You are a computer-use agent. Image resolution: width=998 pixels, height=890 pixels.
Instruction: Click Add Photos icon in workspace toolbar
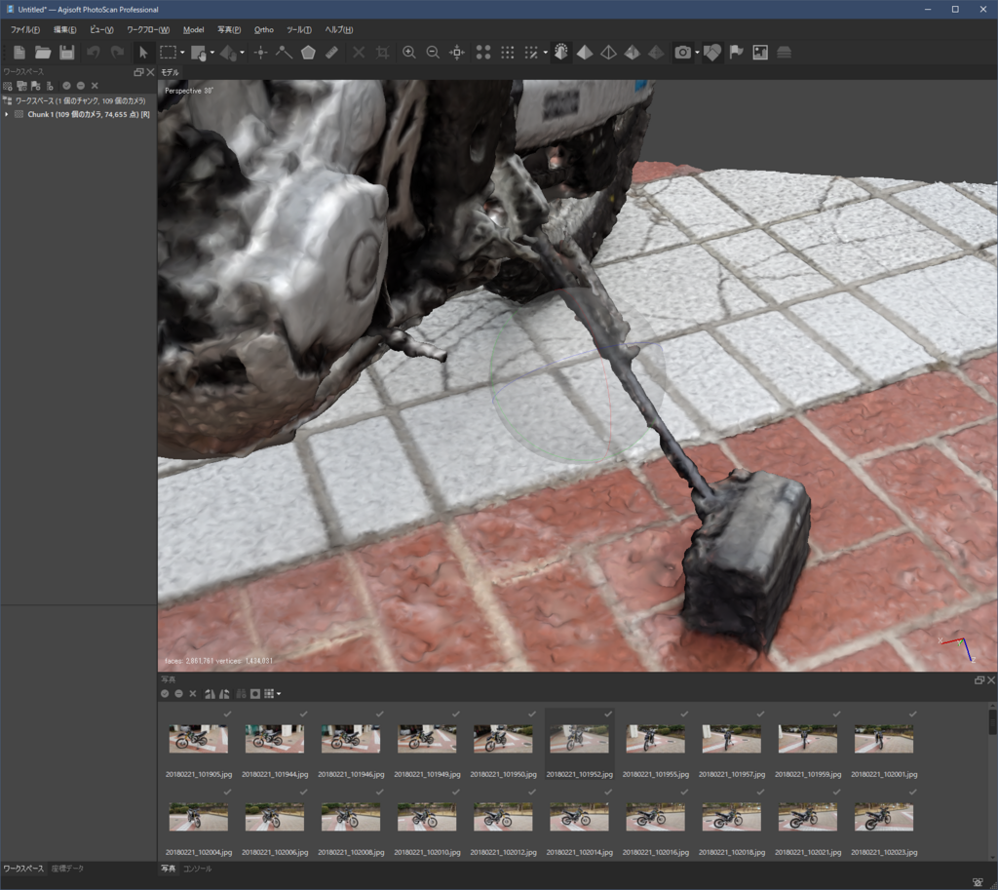[x=22, y=86]
